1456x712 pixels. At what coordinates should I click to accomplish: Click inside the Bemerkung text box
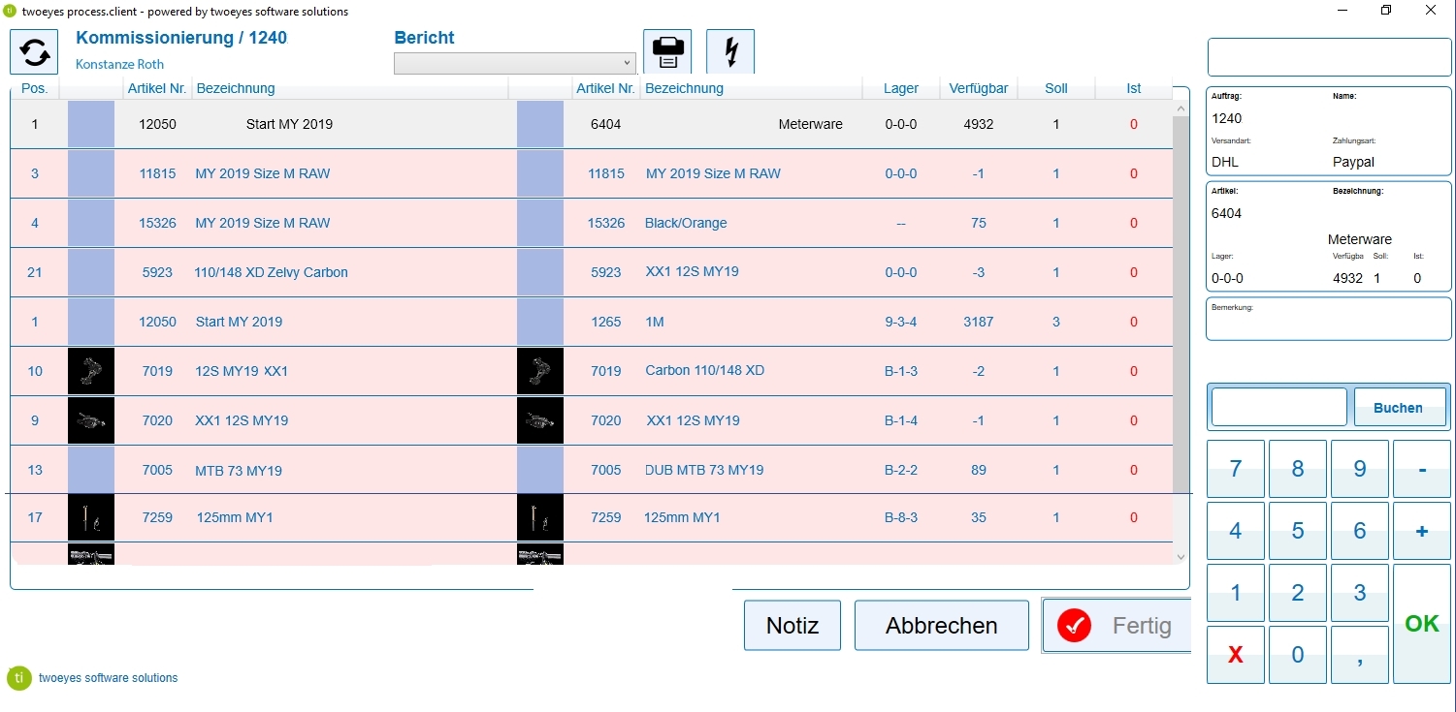point(1327,320)
